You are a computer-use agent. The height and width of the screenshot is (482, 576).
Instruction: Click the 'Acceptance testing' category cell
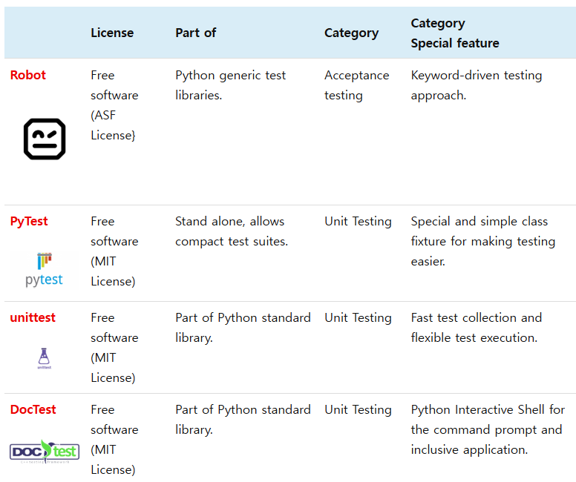pyautogui.click(x=356, y=85)
